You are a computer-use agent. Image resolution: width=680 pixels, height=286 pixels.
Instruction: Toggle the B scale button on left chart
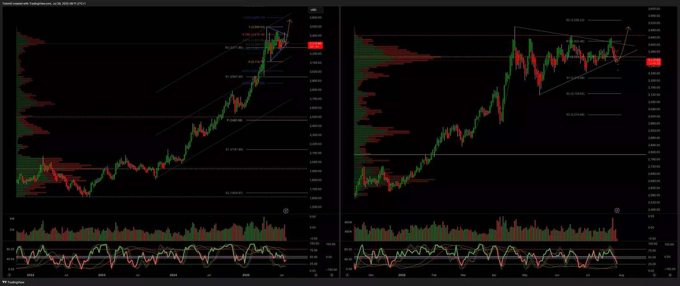[x=332, y=275]
